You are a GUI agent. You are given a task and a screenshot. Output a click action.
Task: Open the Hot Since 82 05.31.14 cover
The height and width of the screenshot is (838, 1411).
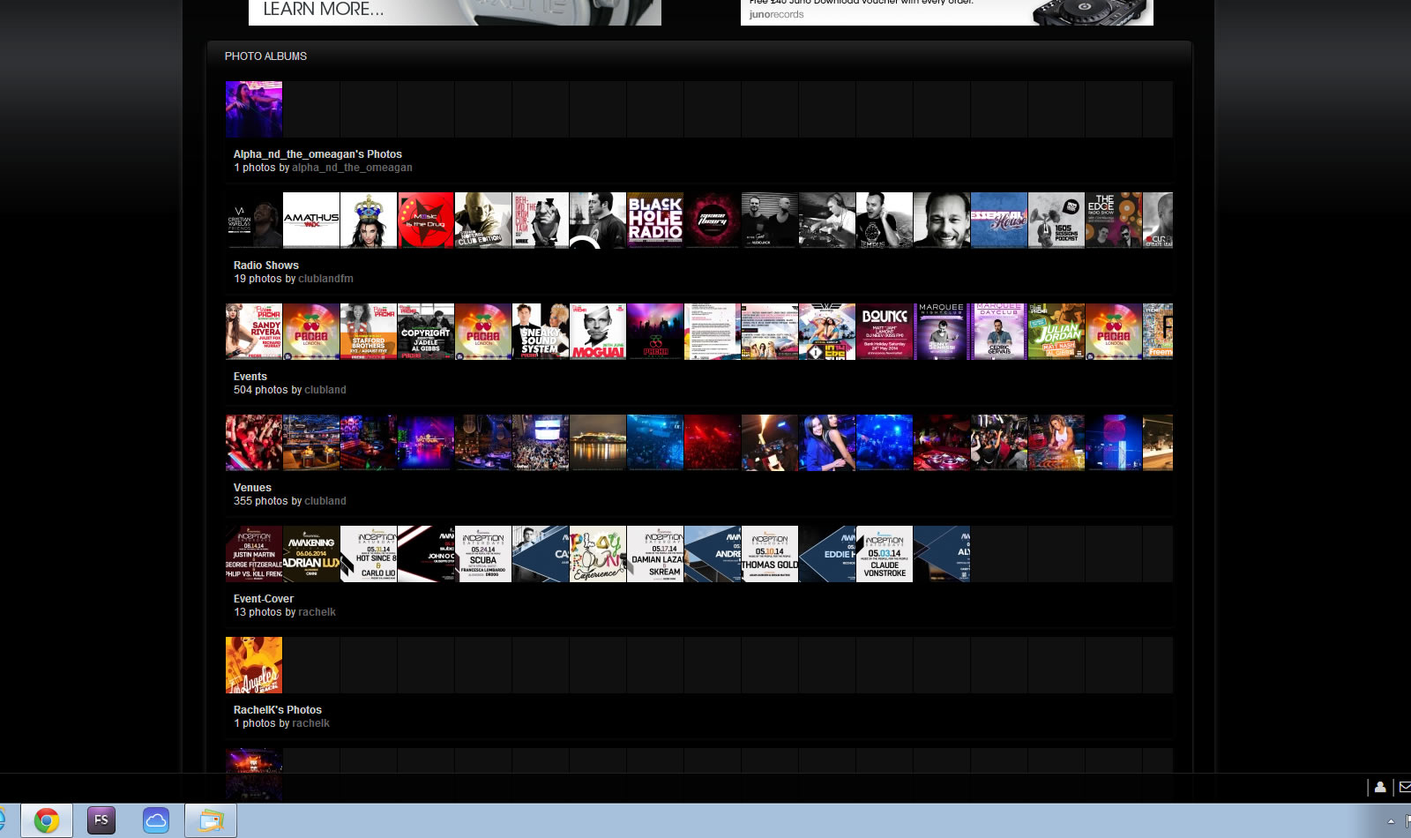(369, 554)
